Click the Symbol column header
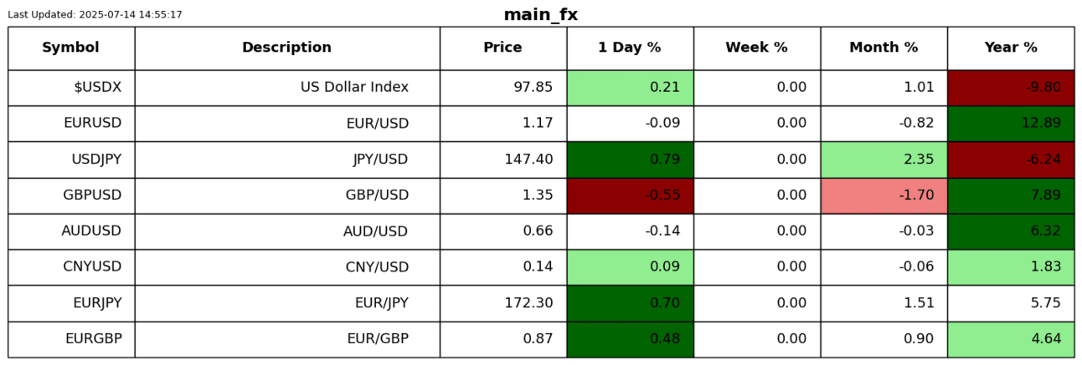 pos(71,48)
